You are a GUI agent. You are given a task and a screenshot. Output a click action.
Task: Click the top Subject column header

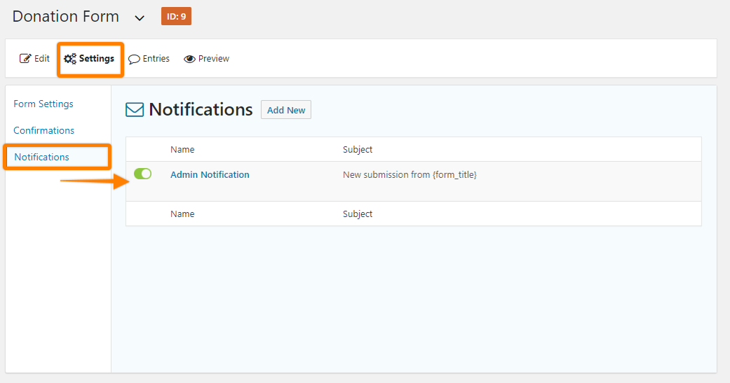tap(358, 149)
